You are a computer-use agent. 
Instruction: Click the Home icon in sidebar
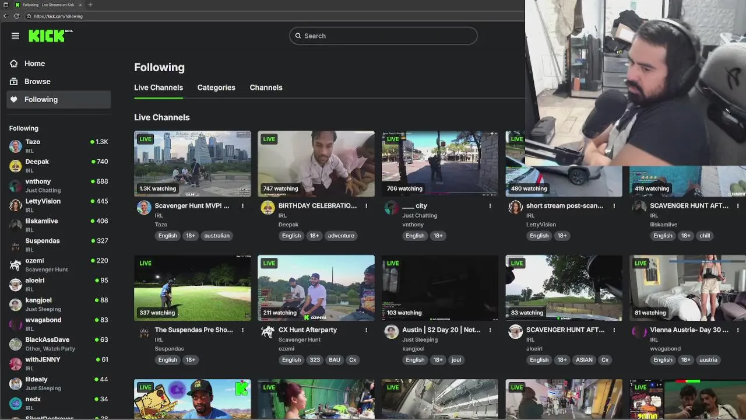pyautogui.click(x=14, y=64)
